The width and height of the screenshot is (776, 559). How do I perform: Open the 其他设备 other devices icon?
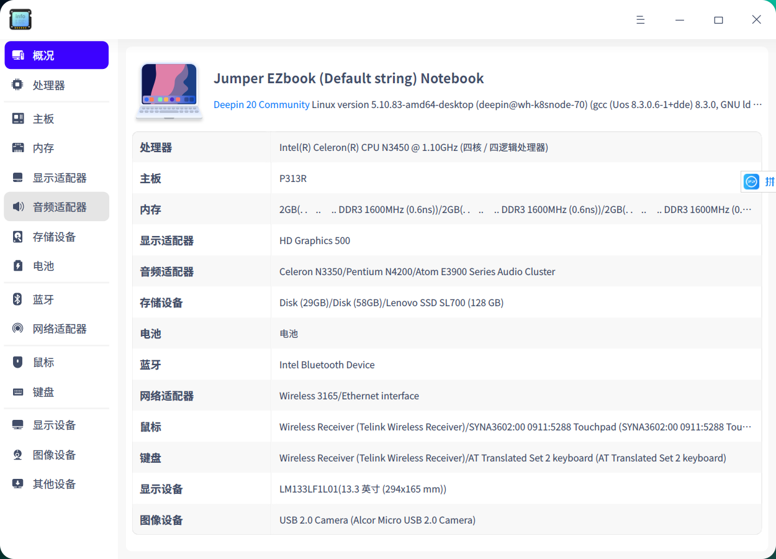tap(19, 484)
